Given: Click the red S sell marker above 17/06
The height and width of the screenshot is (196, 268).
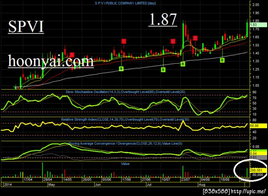Looking at the screenshot, I should [124, 41].
